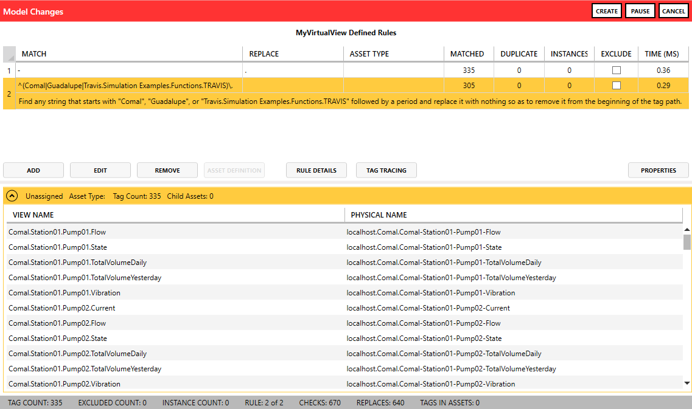Add a new rule
The image size is (692, 409).
pos(33,170)
